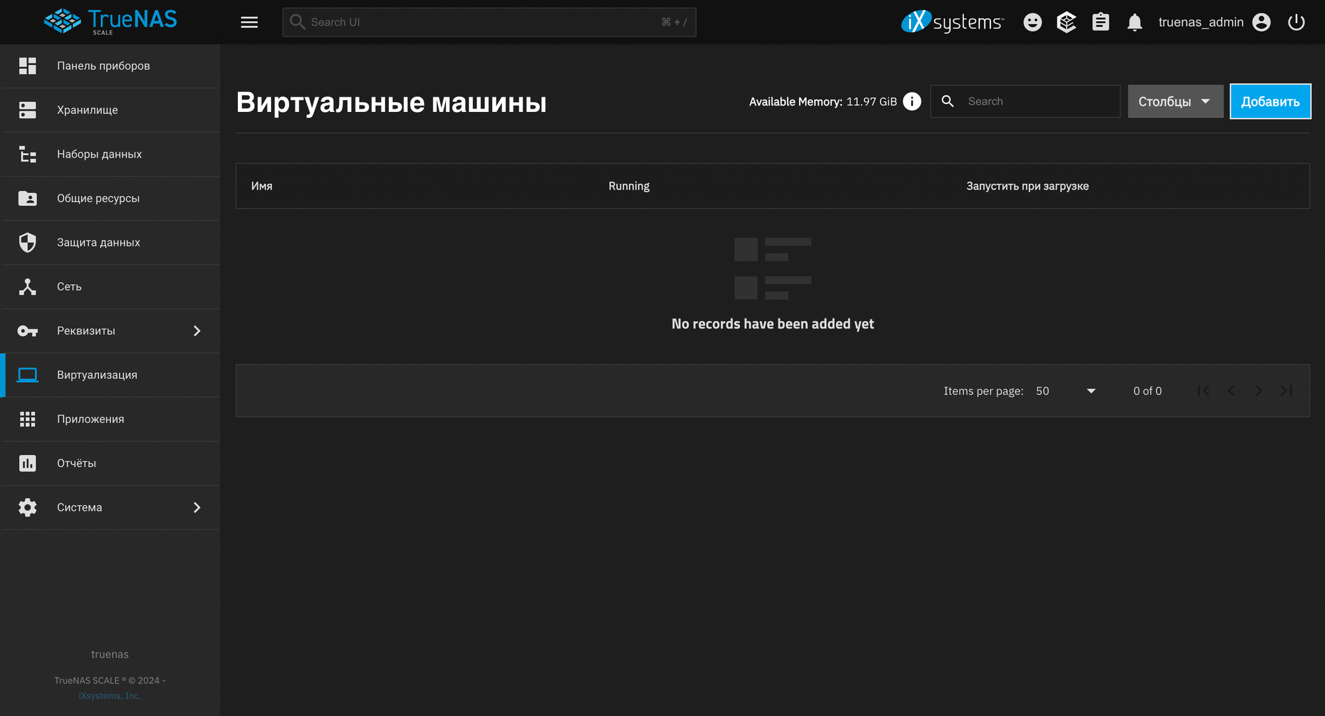Sort by the Running column header

(x=629, y=186)
